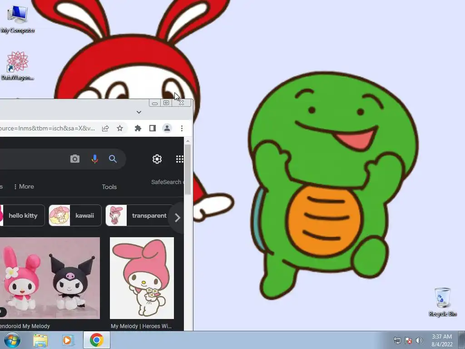Click the Show desktop button
Viewport: 465px width, 349px height.
click(462, 340)
